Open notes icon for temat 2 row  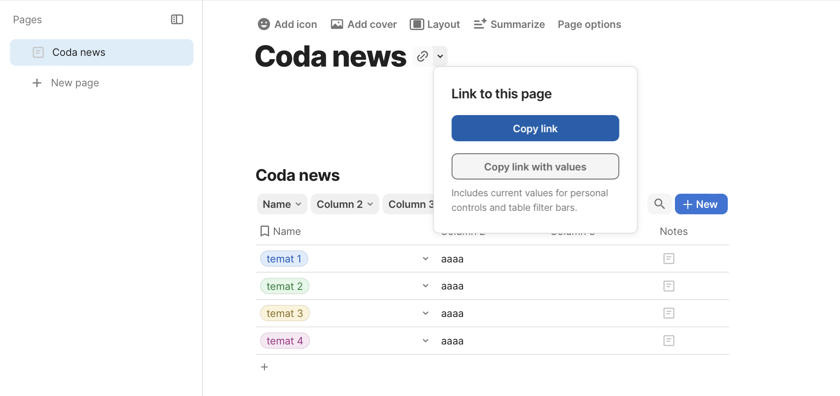tap(668, 286)
